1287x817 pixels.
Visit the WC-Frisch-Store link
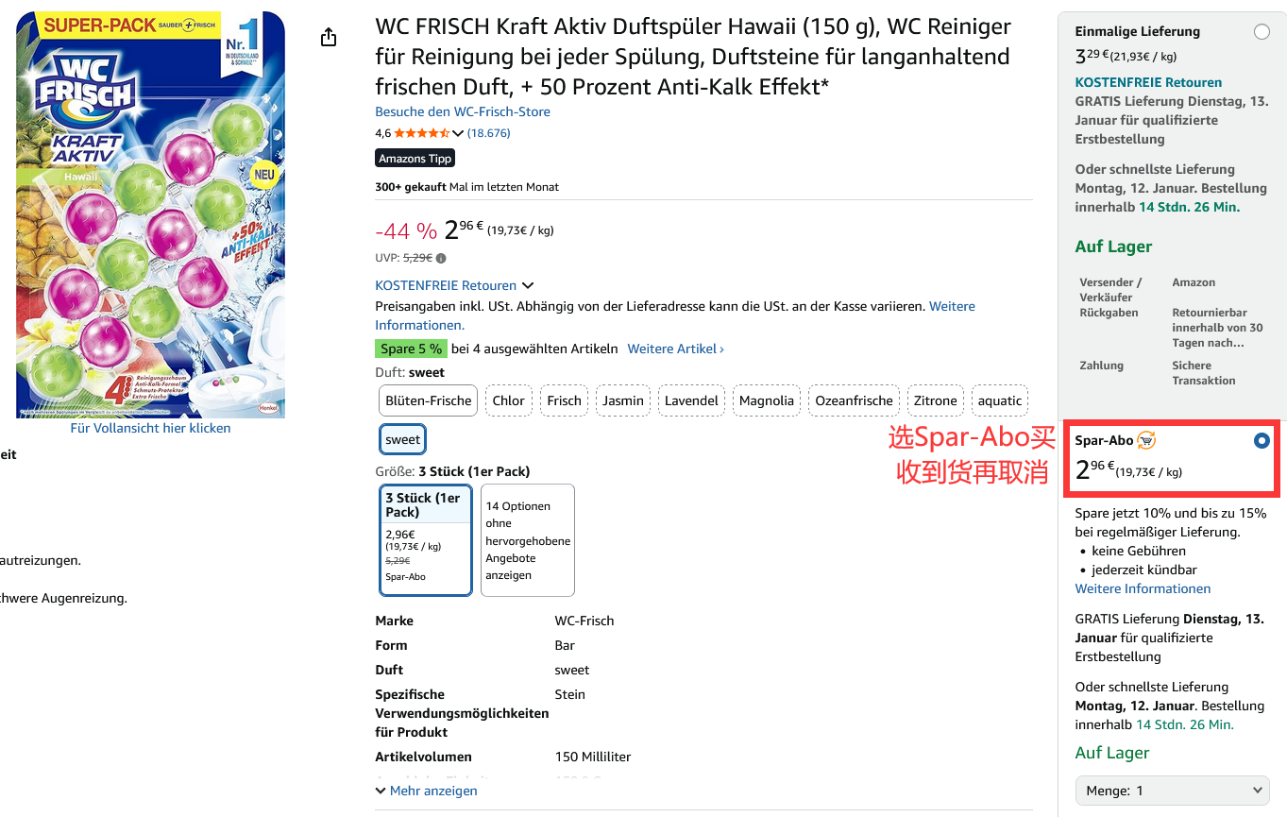pos(463,111)
